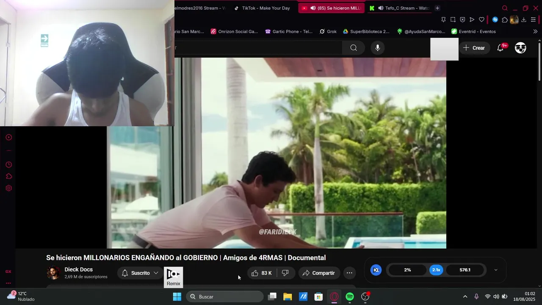Open the Flow send arrow icon
The width and height of the screenshot is (542, 305).
472,19
